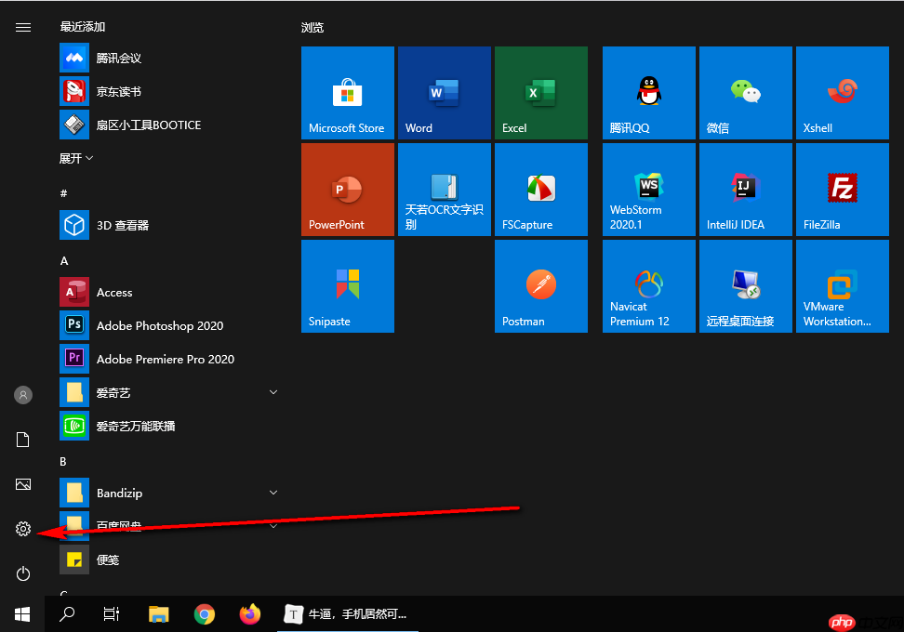
Task: Select Access in the app list
Action: click(114, 293)
